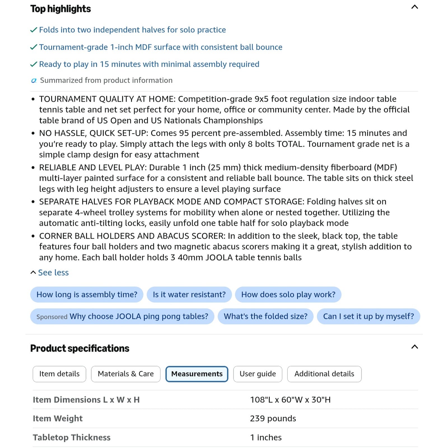
Task: Switch to Materials & Care tab
Action: click(x=126, y=374)
